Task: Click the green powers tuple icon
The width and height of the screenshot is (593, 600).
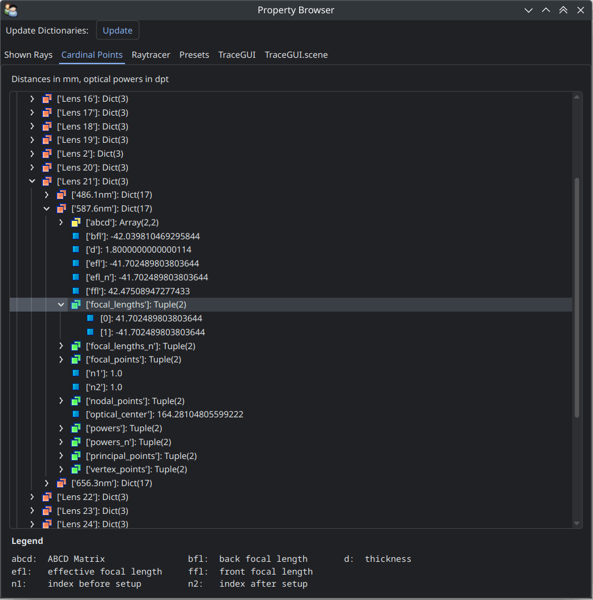Action: 76,428
